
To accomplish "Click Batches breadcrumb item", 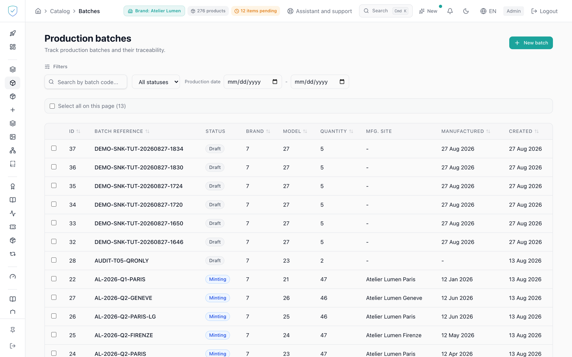I will [x=89, y=11].
